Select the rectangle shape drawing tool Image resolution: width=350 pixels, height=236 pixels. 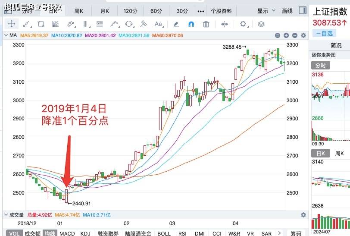[41, 24]
